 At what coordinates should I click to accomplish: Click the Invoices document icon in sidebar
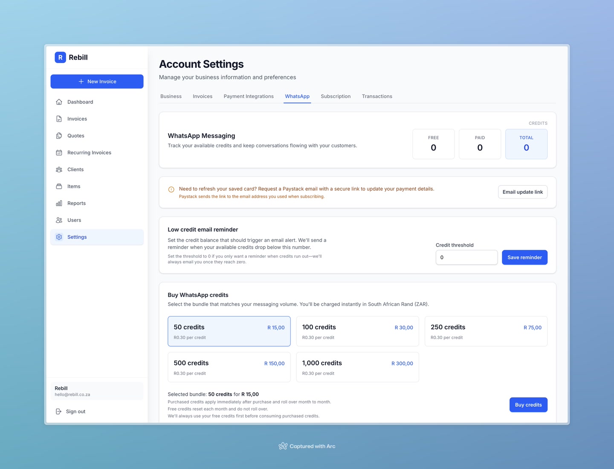point(59,119)
